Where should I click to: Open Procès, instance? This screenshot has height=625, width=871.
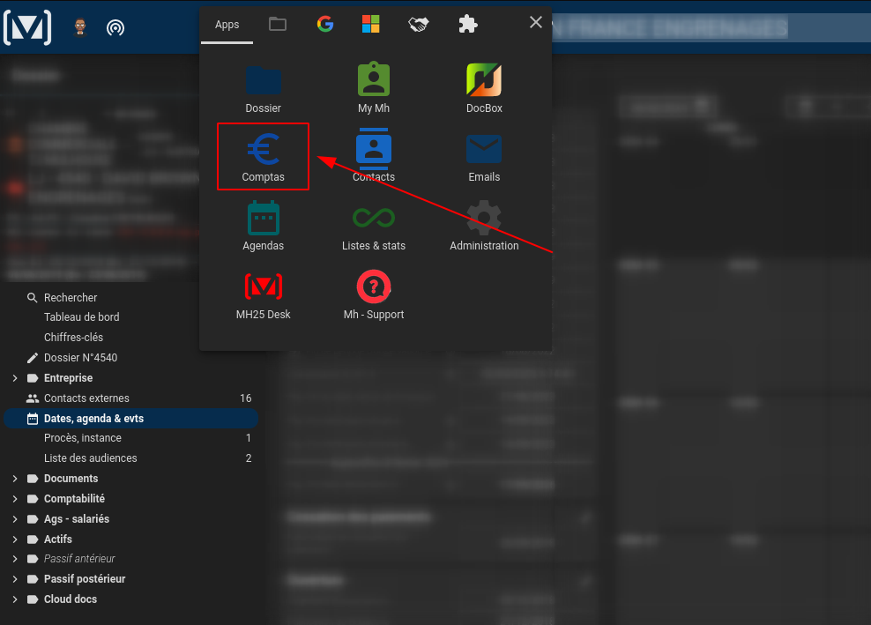point(83,438)
